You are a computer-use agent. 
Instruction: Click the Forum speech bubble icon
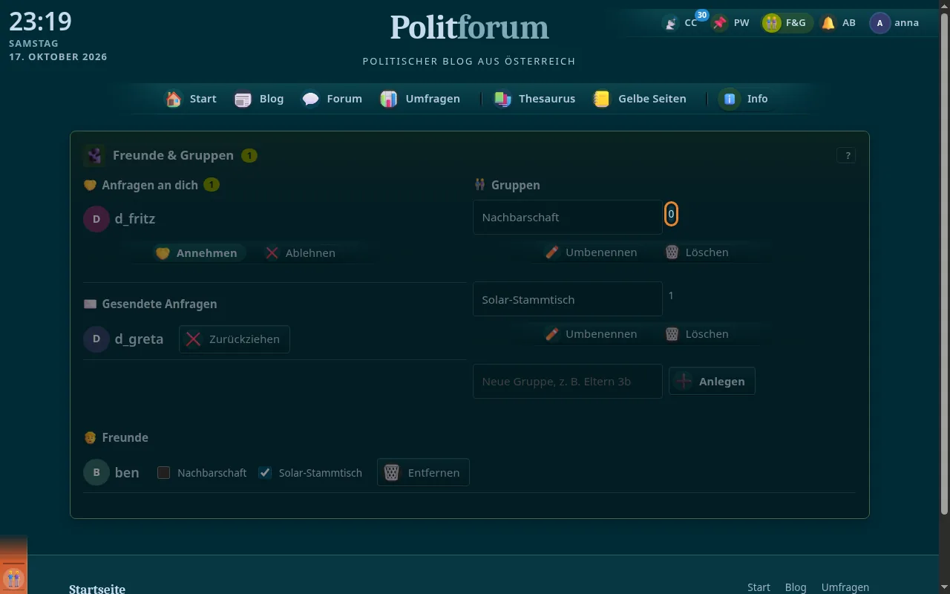pyautogui.click(x=311, y=99)
